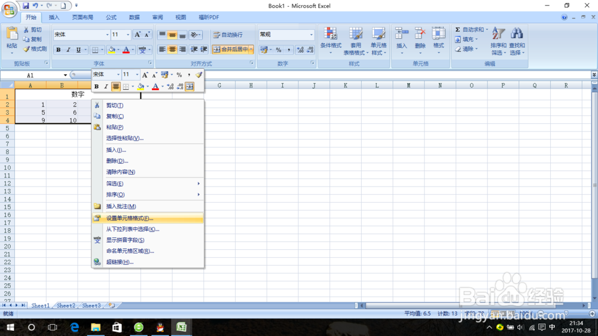
Task: Toggle Underline in the ribbon font group
Action: click(78, 50)
